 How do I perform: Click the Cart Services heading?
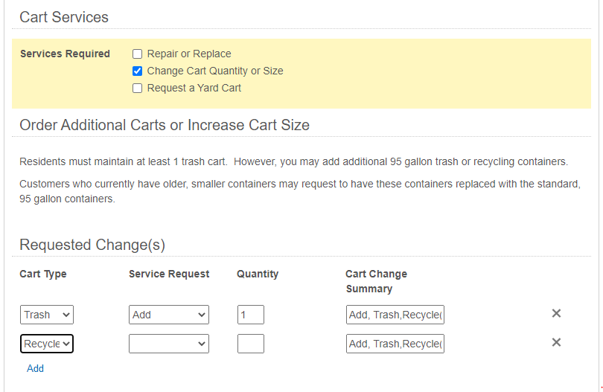[64, 17]
